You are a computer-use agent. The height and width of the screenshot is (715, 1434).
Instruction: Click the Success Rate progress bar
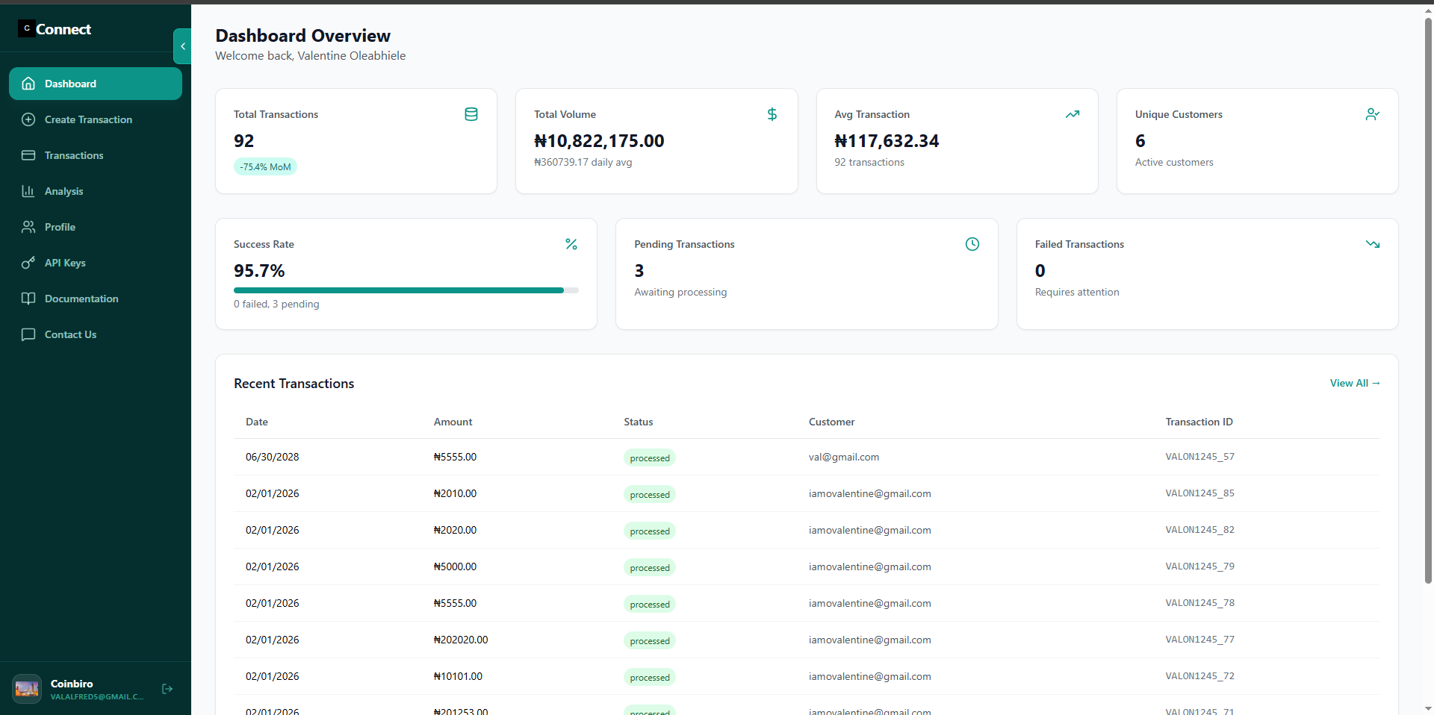coord(406,290)
